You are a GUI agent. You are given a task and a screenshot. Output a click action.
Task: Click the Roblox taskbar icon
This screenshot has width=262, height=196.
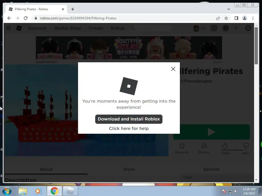(70, 191)
